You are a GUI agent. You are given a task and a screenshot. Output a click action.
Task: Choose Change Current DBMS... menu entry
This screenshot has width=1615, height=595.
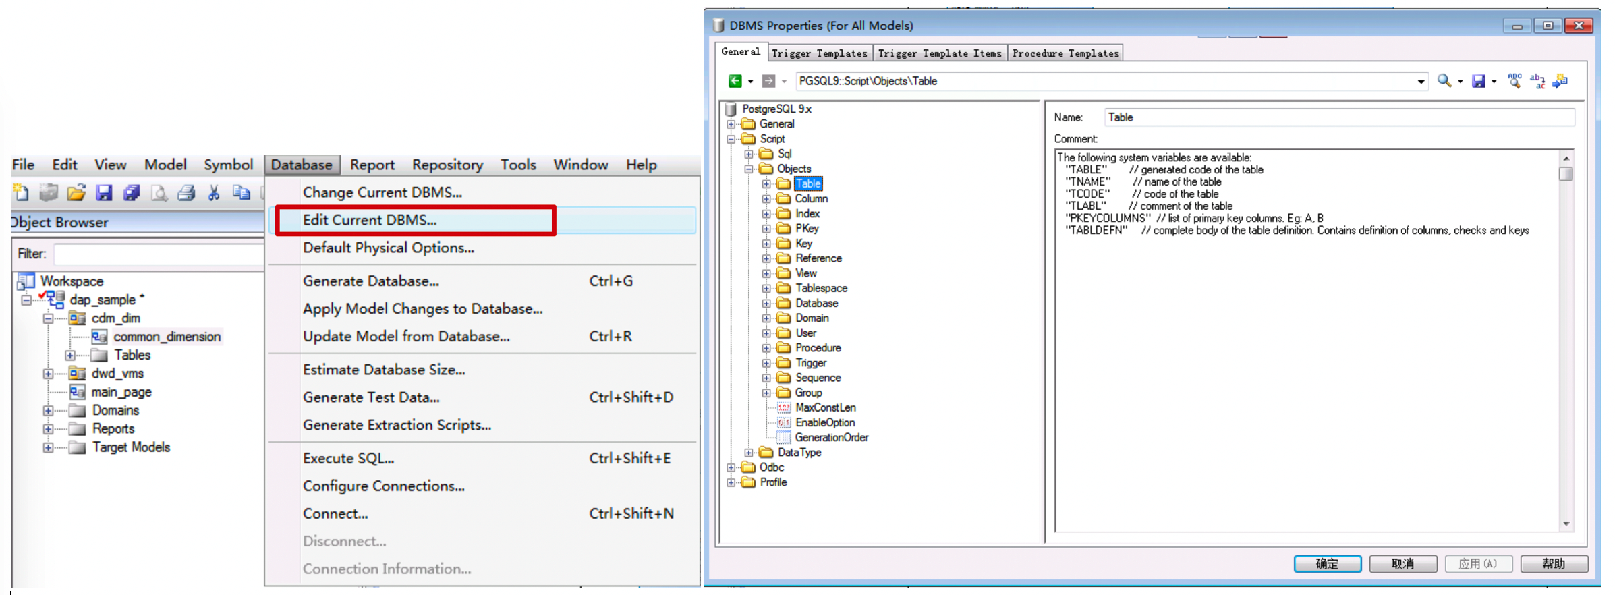coord(482,192)
